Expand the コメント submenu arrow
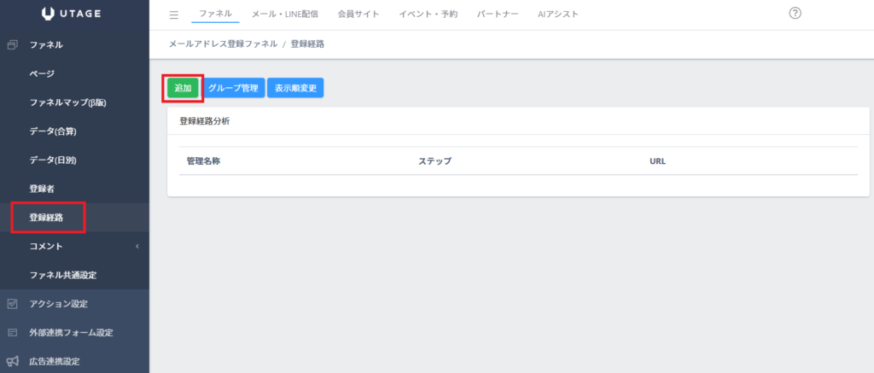 137,247
